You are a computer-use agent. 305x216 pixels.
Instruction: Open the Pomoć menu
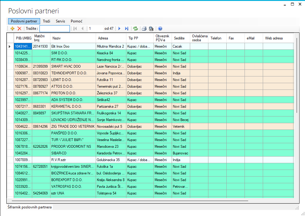pyautogui.click(x=76, y=21)
